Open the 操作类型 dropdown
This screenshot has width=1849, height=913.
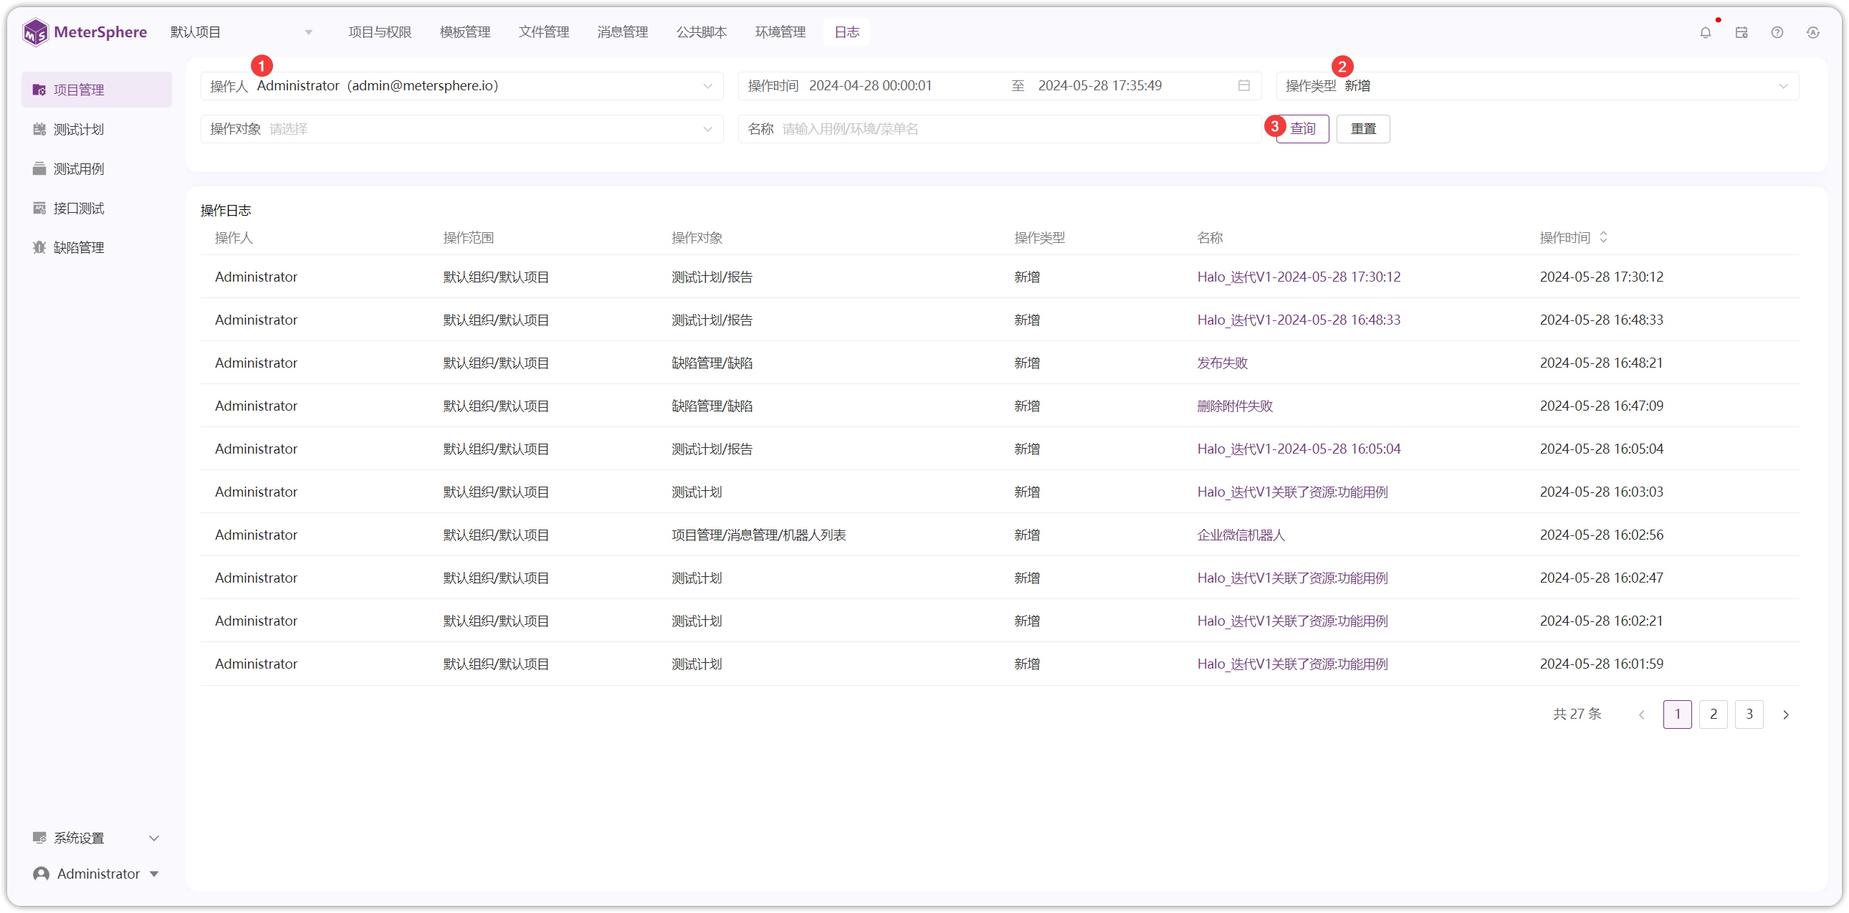(x=1537, y=86)
